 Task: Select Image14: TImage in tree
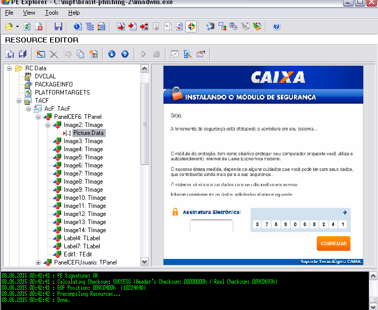pyautogui.click(x=85, y=230)
